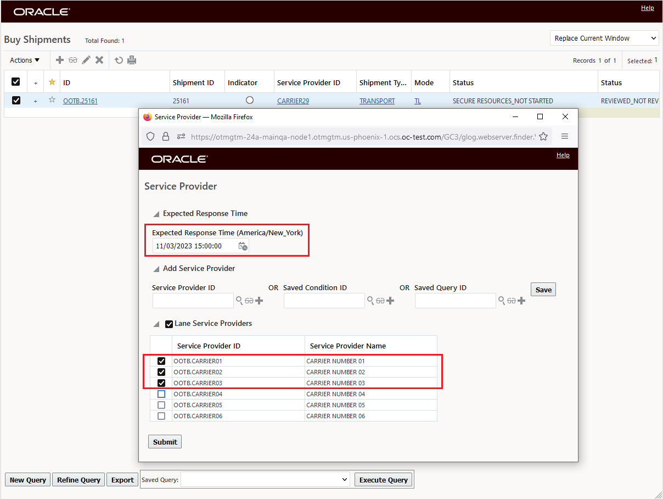The image size is (663, 499).
Task: Click the Save button beside Saved Query ID
Action: tap(543, 290)
